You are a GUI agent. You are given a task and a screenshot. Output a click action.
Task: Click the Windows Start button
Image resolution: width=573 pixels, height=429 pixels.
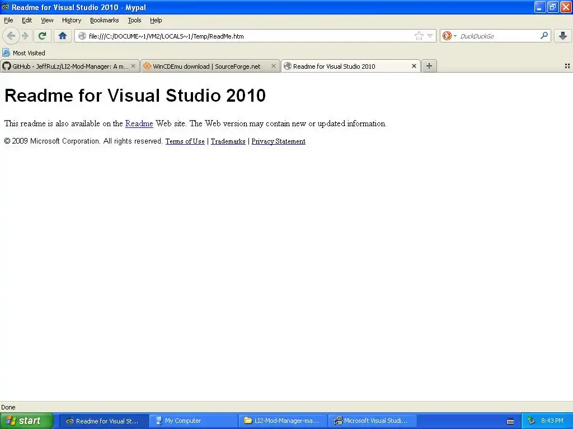tap(27, 421)
